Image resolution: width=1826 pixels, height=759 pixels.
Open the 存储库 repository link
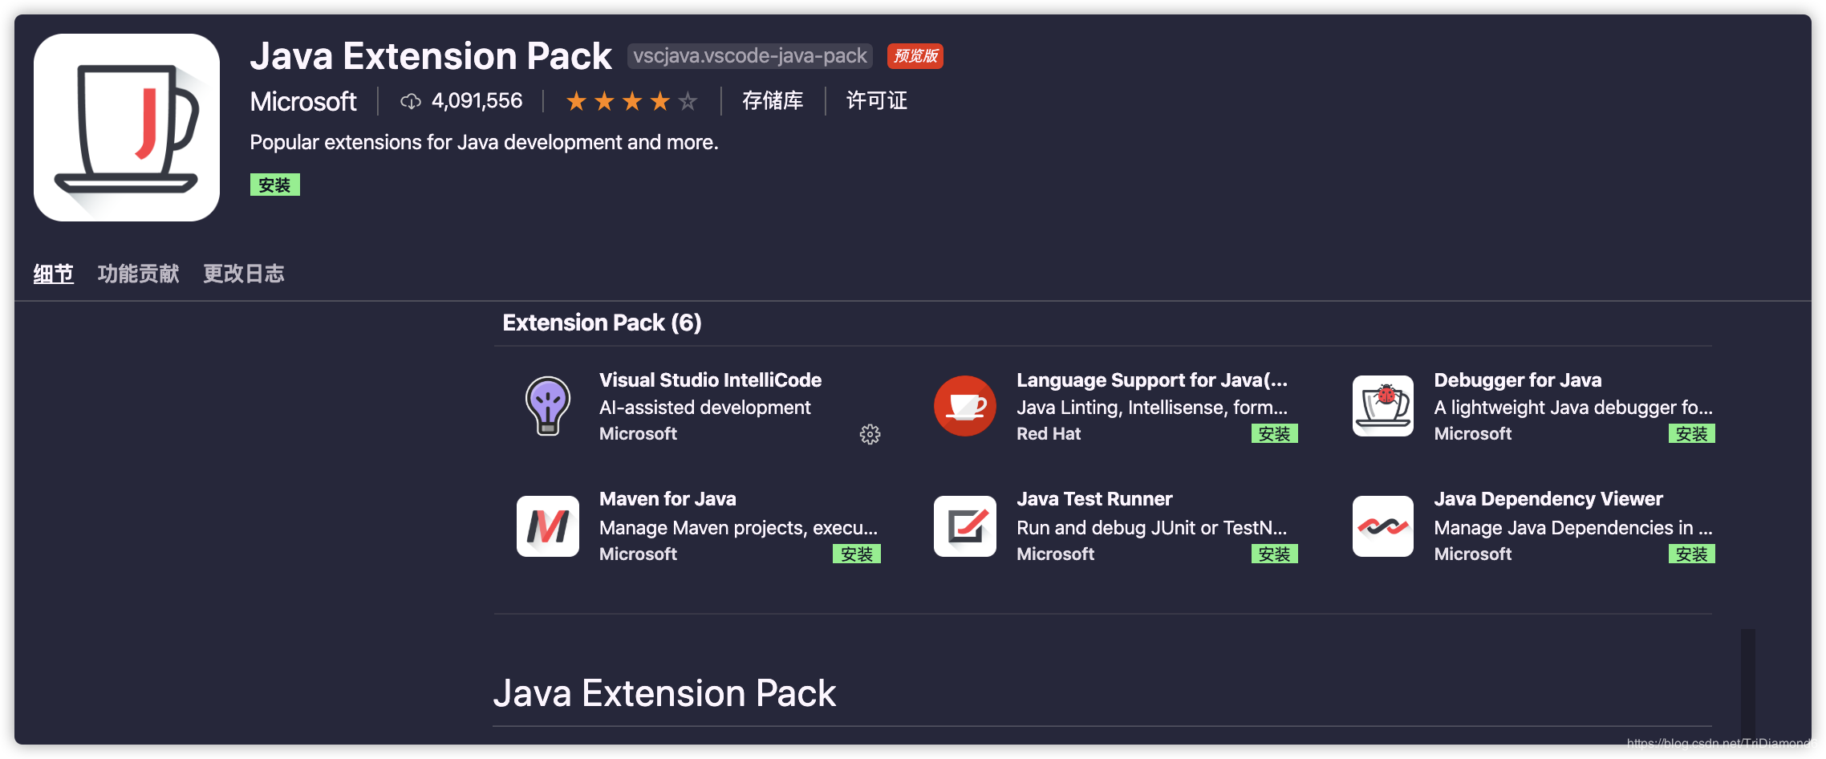(773, 101)
